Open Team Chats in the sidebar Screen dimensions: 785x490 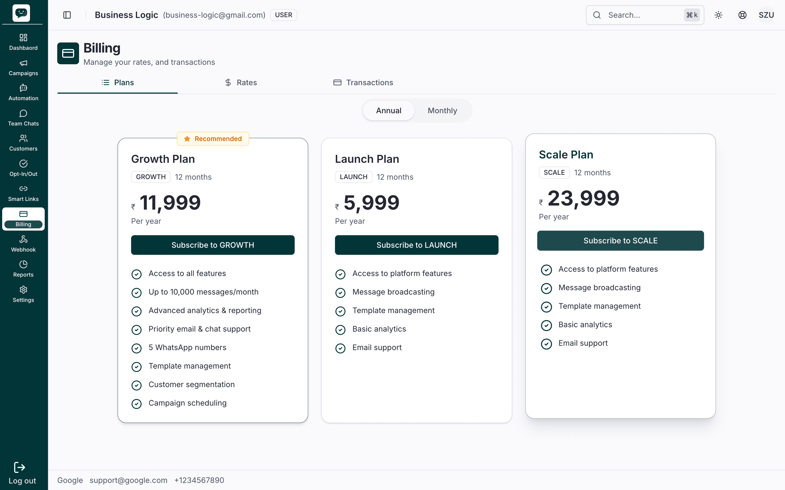click(x=23, y=118)
